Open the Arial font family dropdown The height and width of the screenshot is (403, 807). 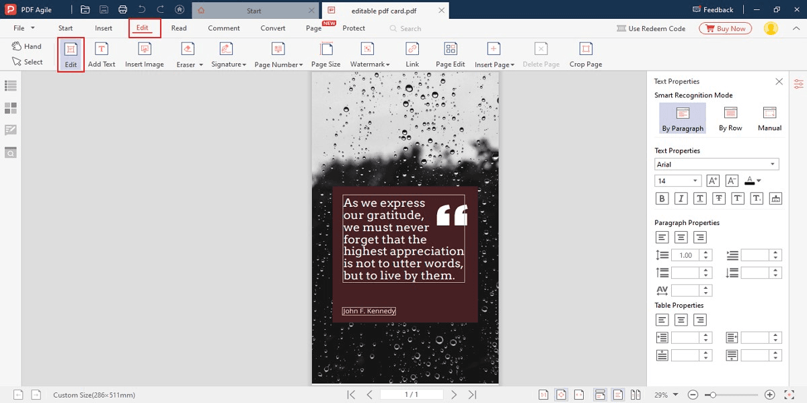[x=717, y=164]
